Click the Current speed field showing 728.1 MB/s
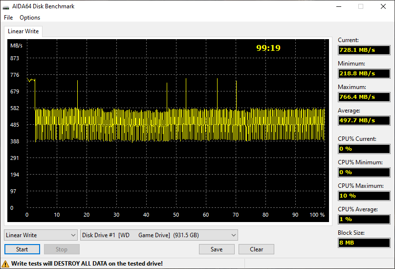This screenshot has height=269, width=395. (x=364, y=50)
